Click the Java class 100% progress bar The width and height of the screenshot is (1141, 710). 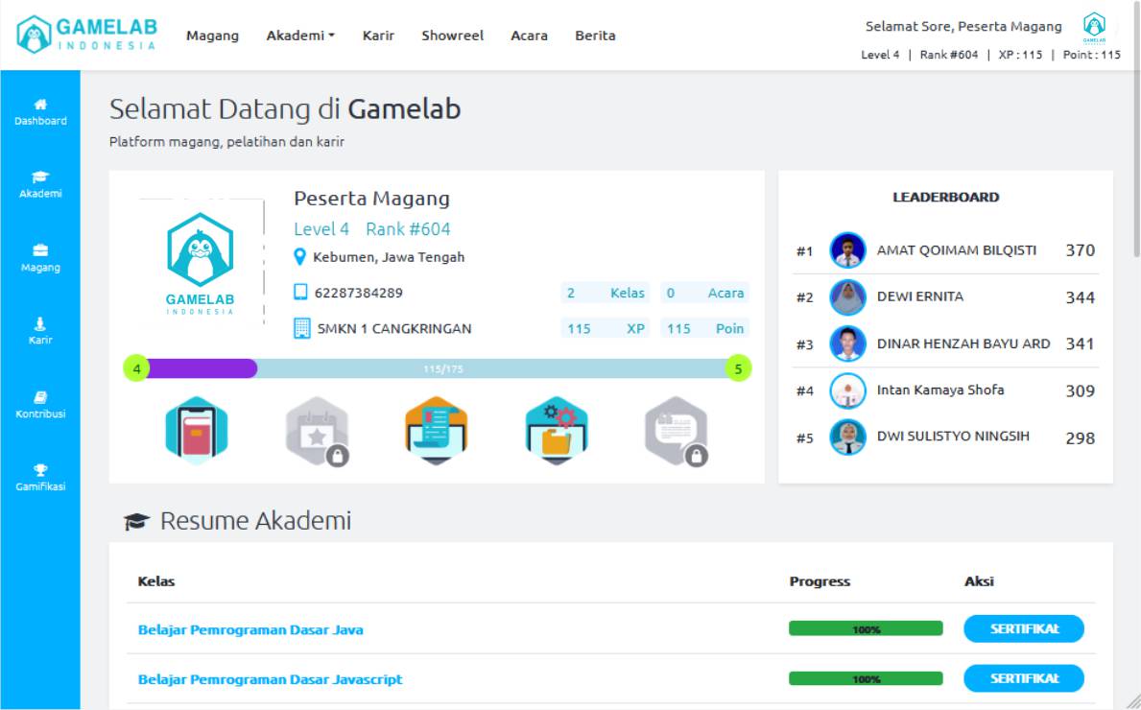[866, 628]
